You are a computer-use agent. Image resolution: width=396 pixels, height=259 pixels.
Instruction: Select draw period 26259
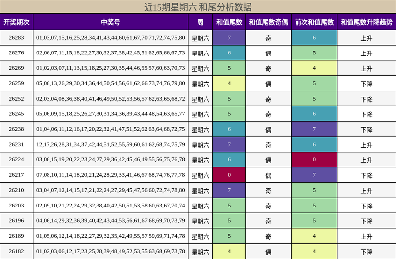tap(16, 83)
